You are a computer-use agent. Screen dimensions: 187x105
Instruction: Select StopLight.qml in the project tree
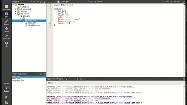pyautogui.click(x=34, y=25)
